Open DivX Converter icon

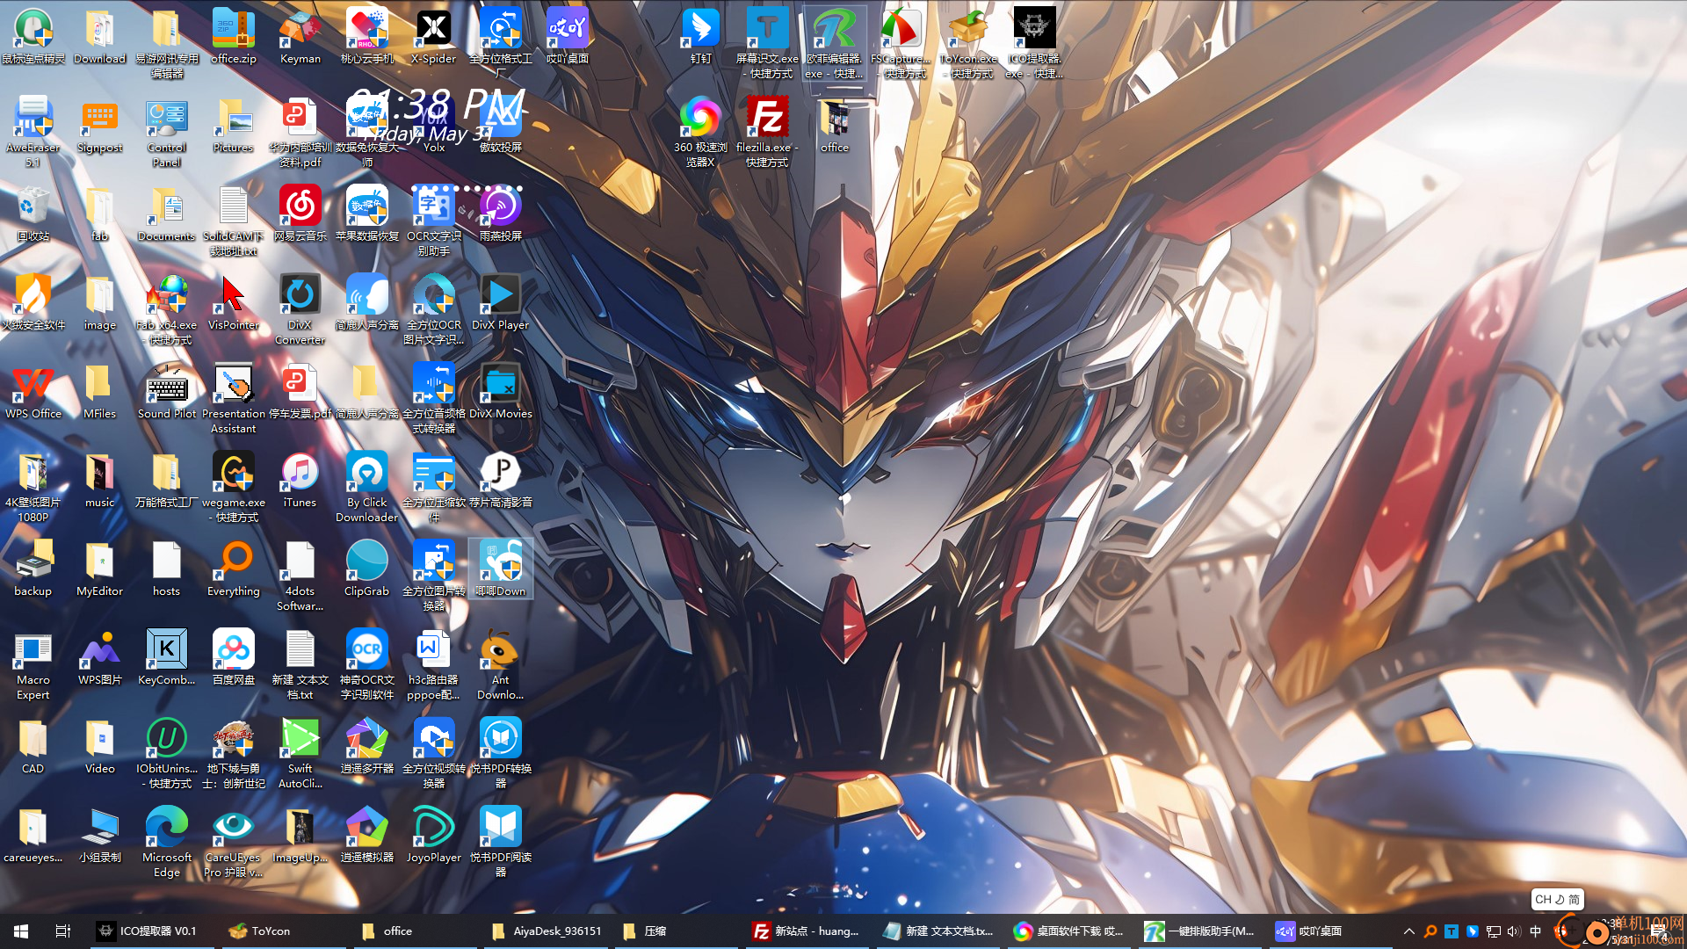click(x=300, y=309)
